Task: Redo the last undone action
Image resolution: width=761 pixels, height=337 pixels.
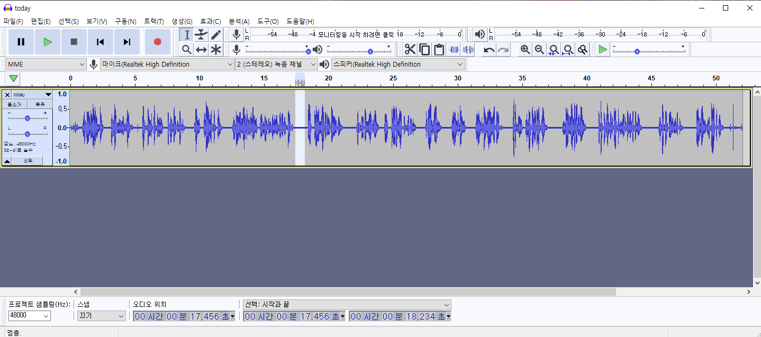Action: point(503,50)
